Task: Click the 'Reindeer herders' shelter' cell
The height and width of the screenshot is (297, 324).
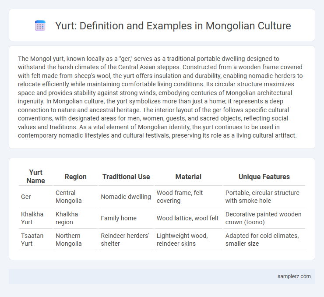Action: click(126, 240)
